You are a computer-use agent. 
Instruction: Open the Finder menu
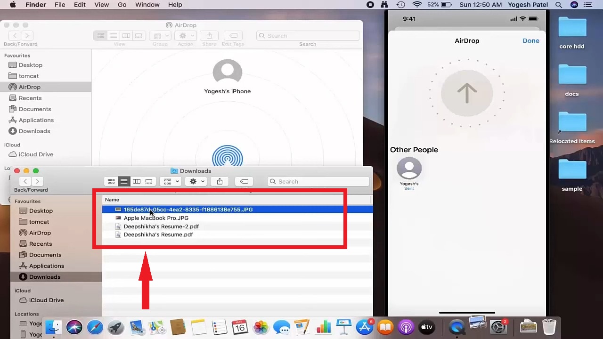click(x=36, y=5)
